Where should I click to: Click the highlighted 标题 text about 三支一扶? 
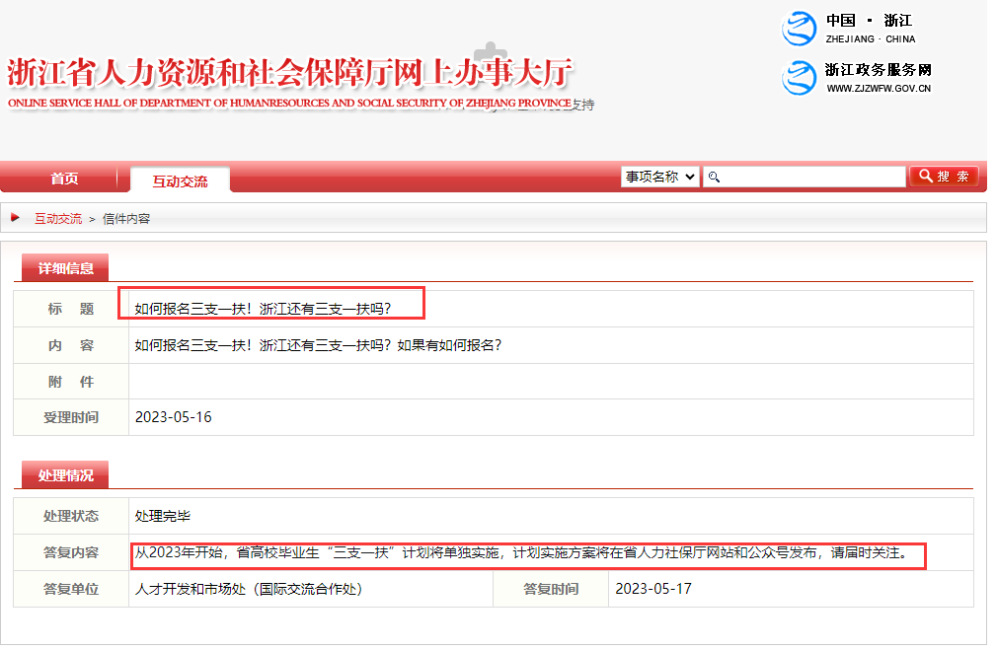[263, 309]
